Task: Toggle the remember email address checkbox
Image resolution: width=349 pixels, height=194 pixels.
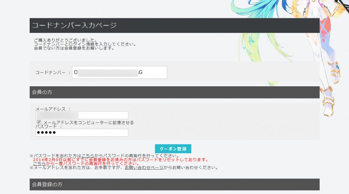Action: pyautogui.click(x=39, y=122)
